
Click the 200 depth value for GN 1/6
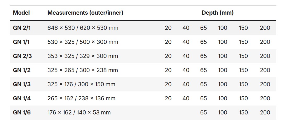[x=265, y=112]
